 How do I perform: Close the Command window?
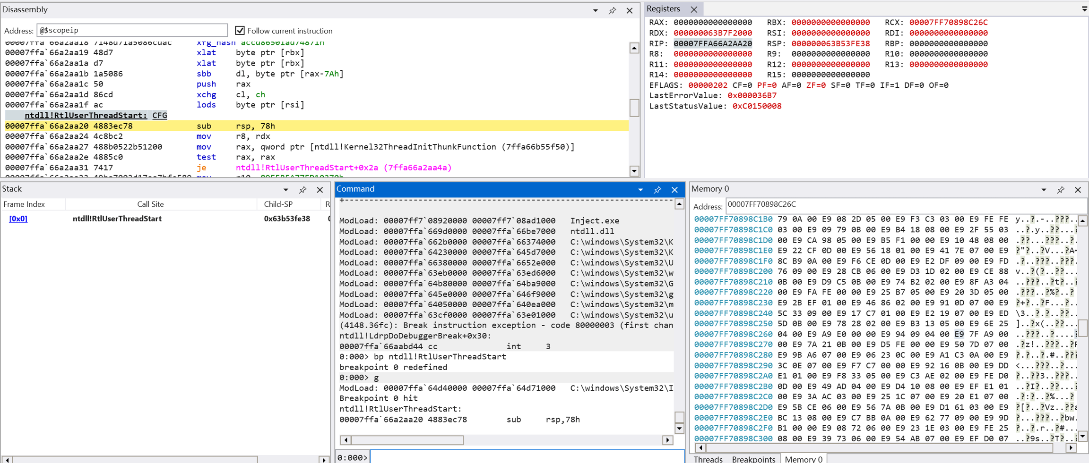[674, 190]
